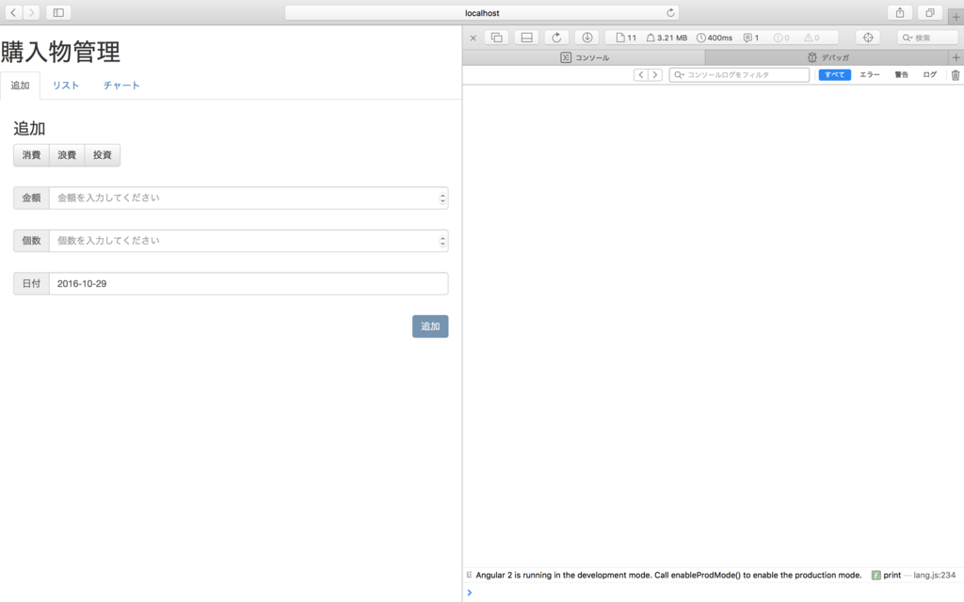Submit with the blue 追加 button

pos(430,326)
